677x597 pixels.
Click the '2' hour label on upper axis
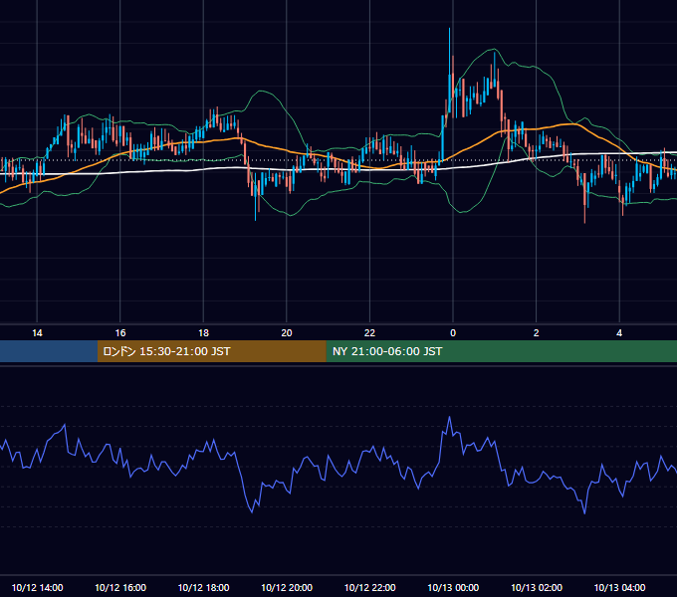[537, 333]
